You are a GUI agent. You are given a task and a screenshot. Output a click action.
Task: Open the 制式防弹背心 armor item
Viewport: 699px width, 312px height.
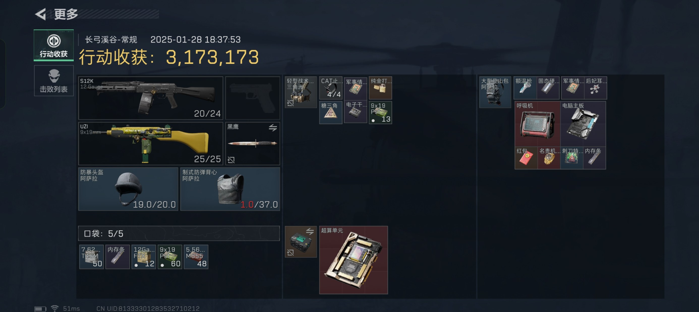tap(230, 189)
